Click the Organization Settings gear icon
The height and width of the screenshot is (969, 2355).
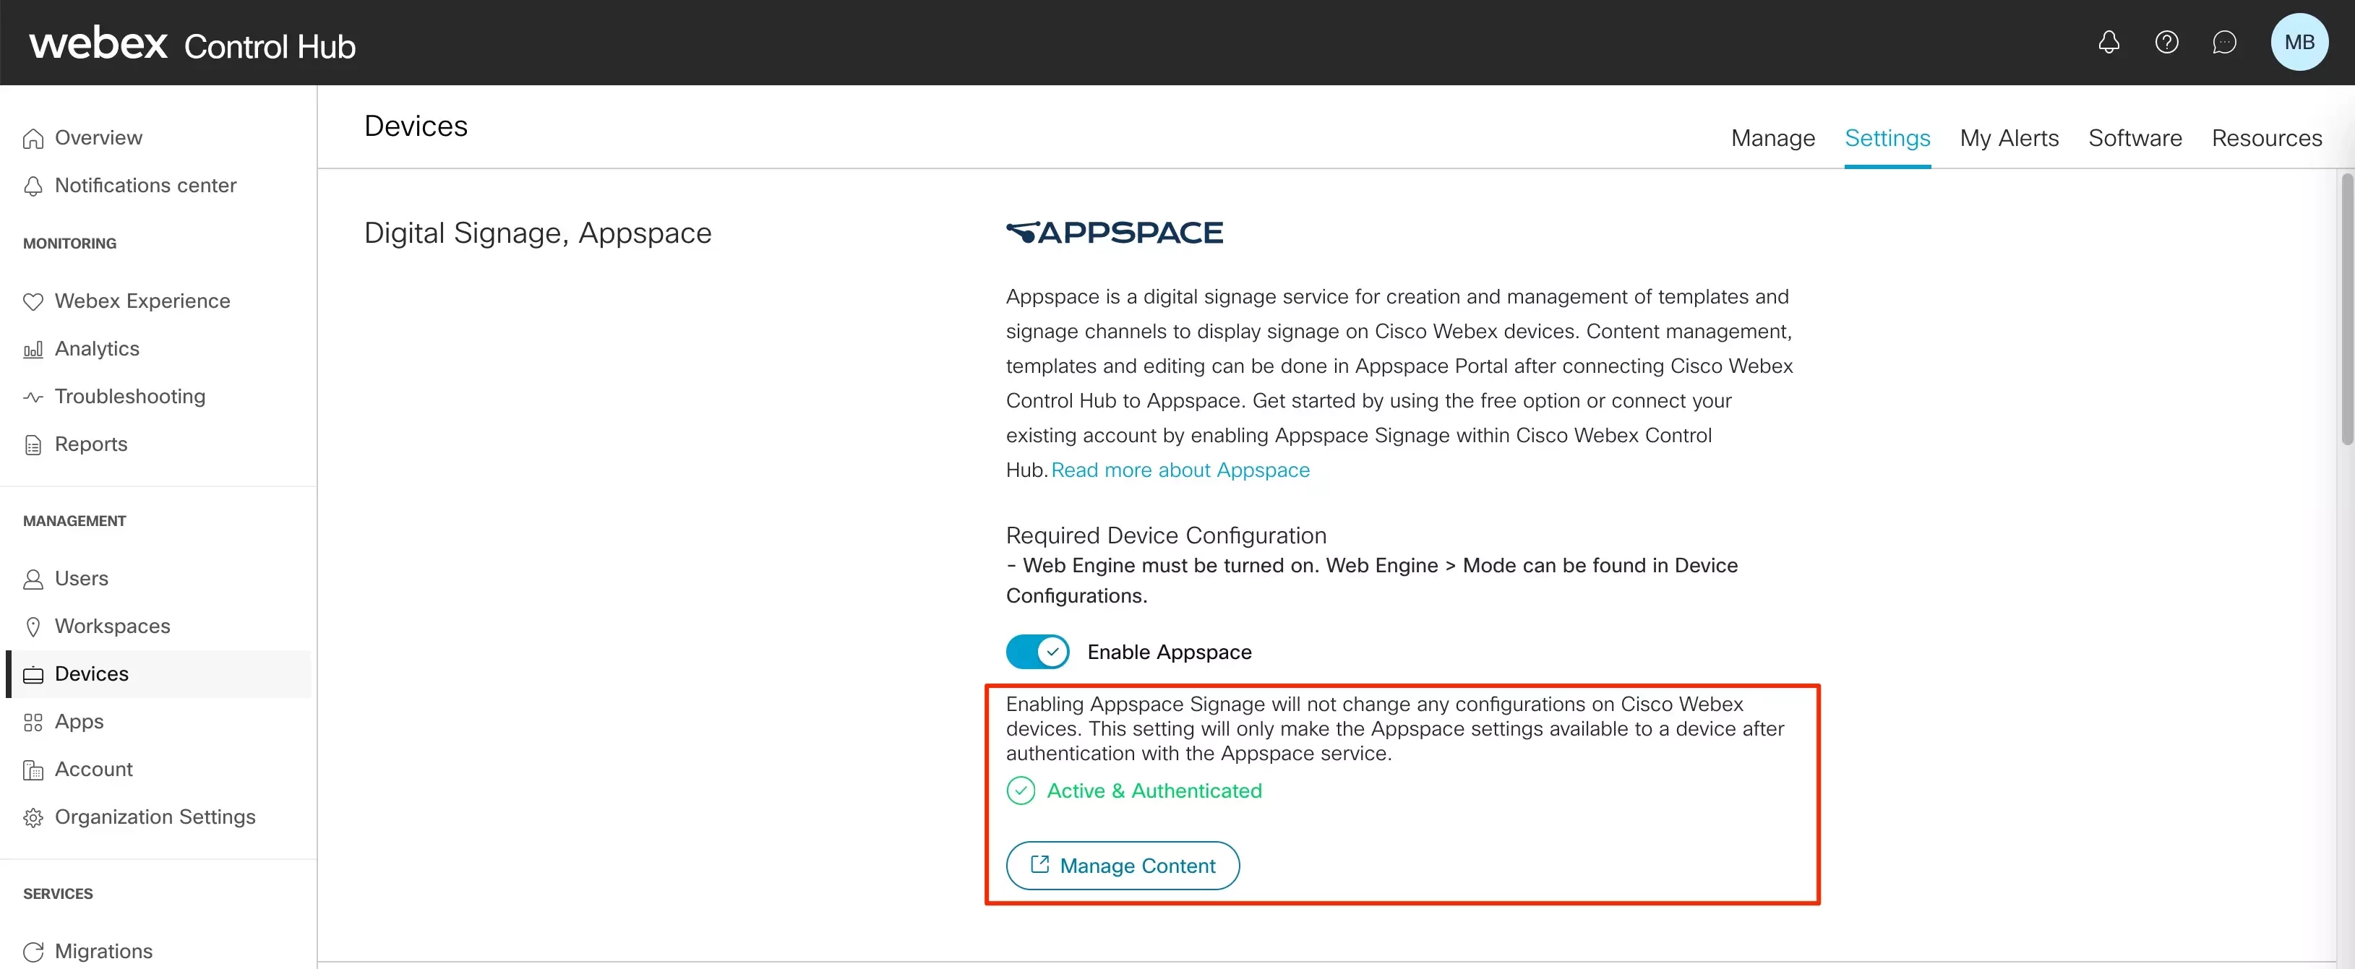click(x=33, y=817)
